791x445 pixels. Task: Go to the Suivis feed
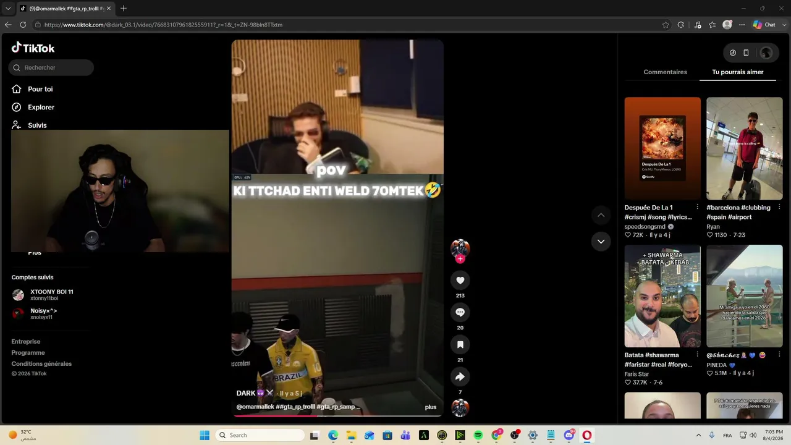tap(30, 125)
